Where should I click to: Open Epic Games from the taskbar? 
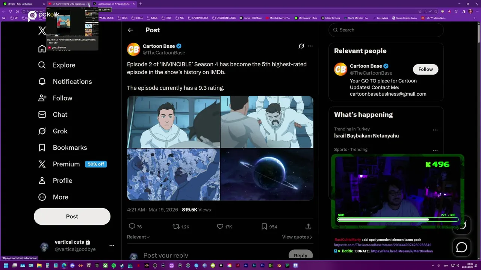[97, 265]
